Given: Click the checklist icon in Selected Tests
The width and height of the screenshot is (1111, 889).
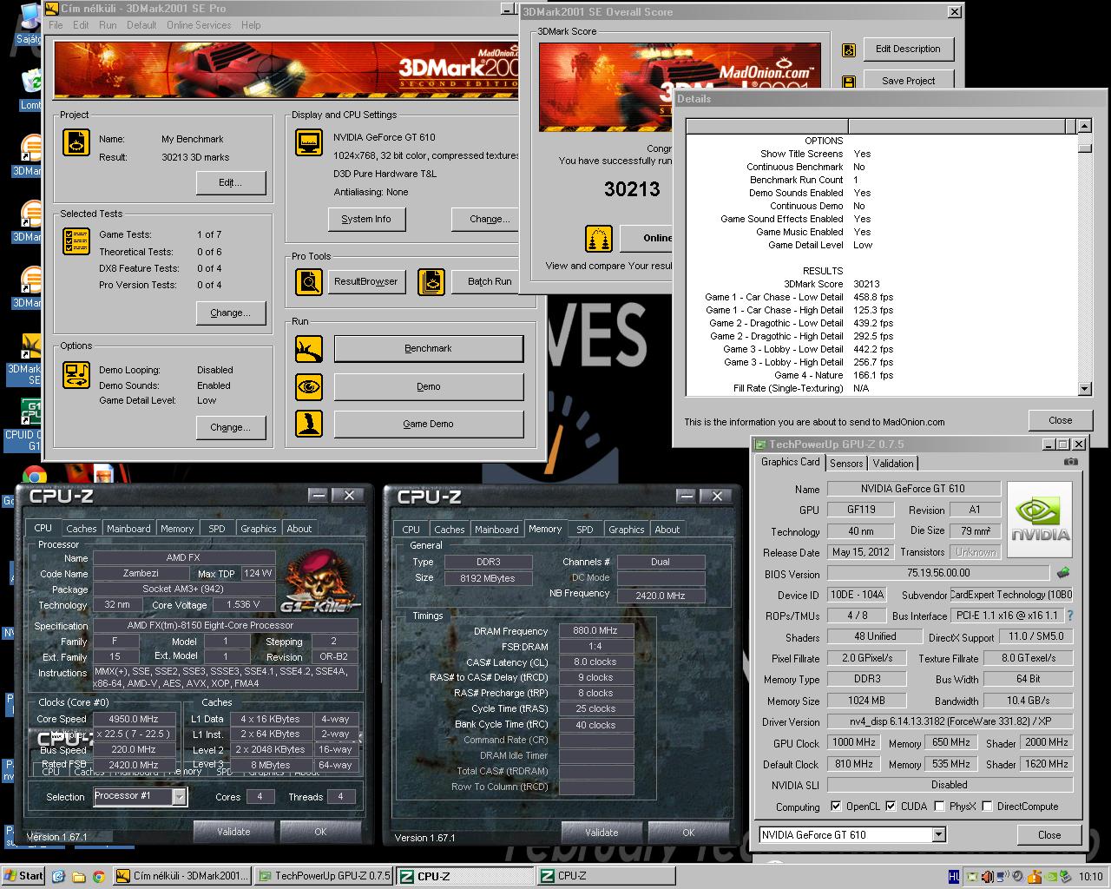Looking at the screenshot, I should coord(76,240).
